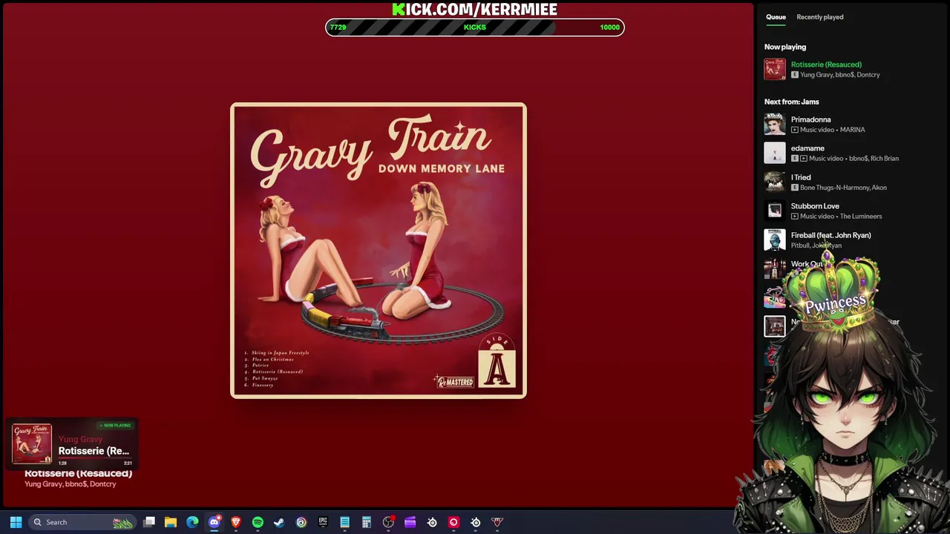Click the Primadonna album thumbnail

(775, 124)
